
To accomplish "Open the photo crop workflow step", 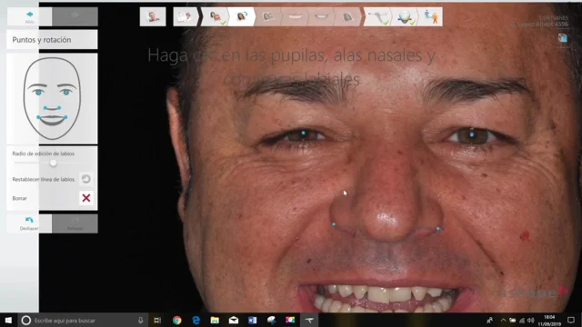I will 268,16.
